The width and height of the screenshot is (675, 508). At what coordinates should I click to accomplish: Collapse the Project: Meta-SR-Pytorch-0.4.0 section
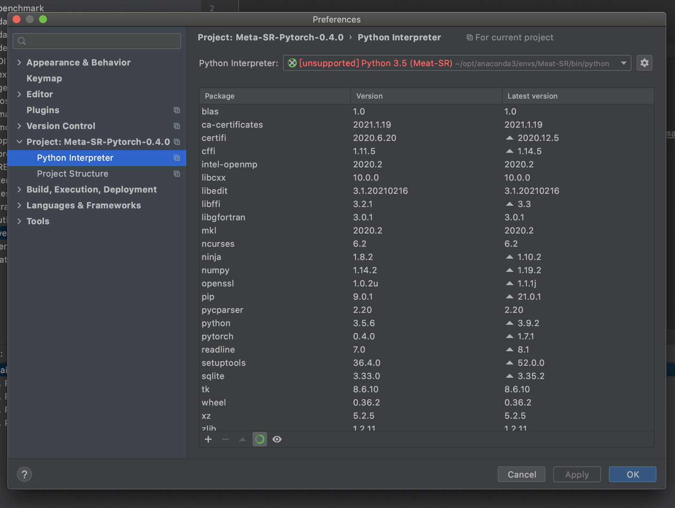click(19, 142)
